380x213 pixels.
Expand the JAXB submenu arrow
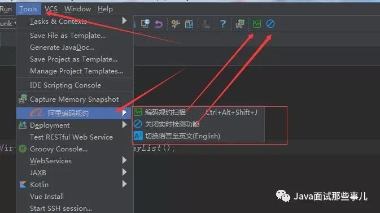(124, 172)
